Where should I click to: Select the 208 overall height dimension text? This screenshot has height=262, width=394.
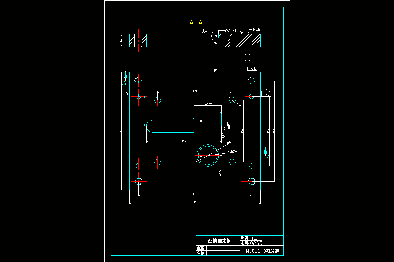121,131
